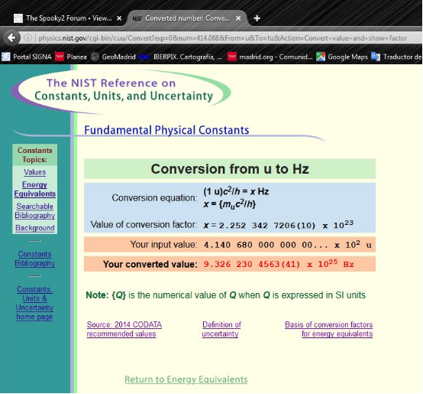The width and height of the screenshot is (423, 394).
Task: Open Planea bookmark
Action: (x=71, y=57)
